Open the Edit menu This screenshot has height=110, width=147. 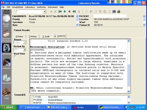(8, 7)
